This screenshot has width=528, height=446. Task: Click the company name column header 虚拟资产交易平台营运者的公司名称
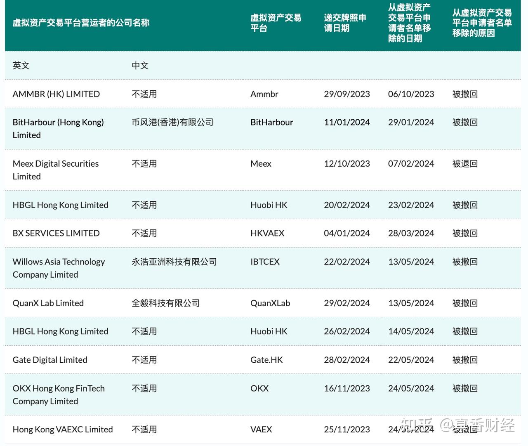(x=81, y=23)
